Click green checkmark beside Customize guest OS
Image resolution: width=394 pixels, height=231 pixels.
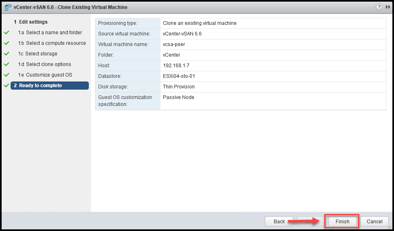point(7,75)
